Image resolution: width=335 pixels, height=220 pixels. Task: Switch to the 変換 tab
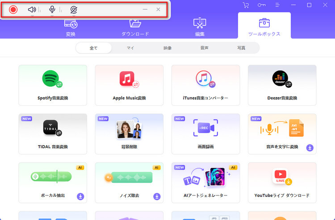71,28
